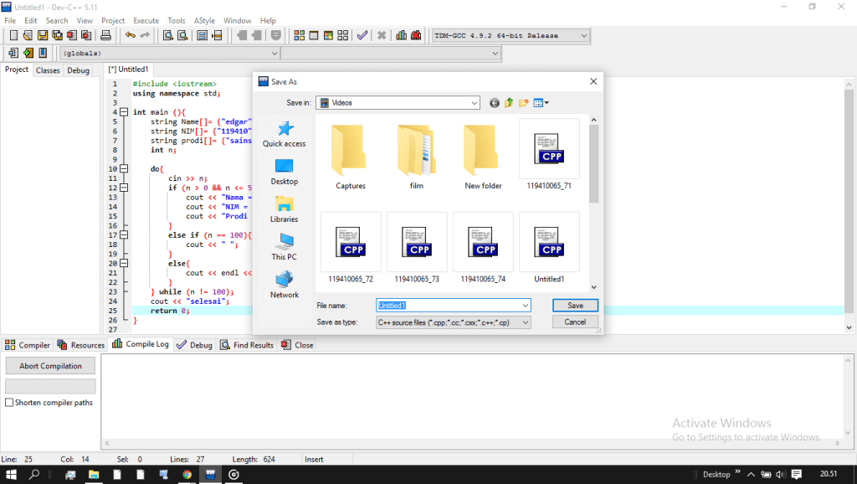
Task: Create a new folder using the dialog icon
Action: [524, 103]
